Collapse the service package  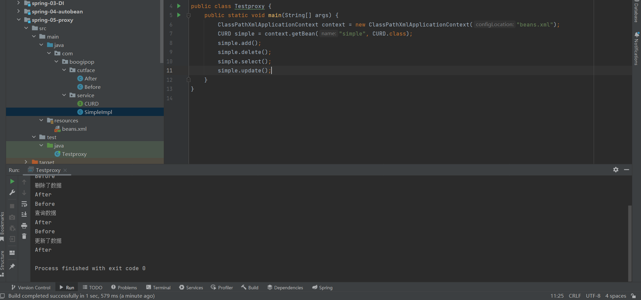pyautogui.click(x=64, y=95)
